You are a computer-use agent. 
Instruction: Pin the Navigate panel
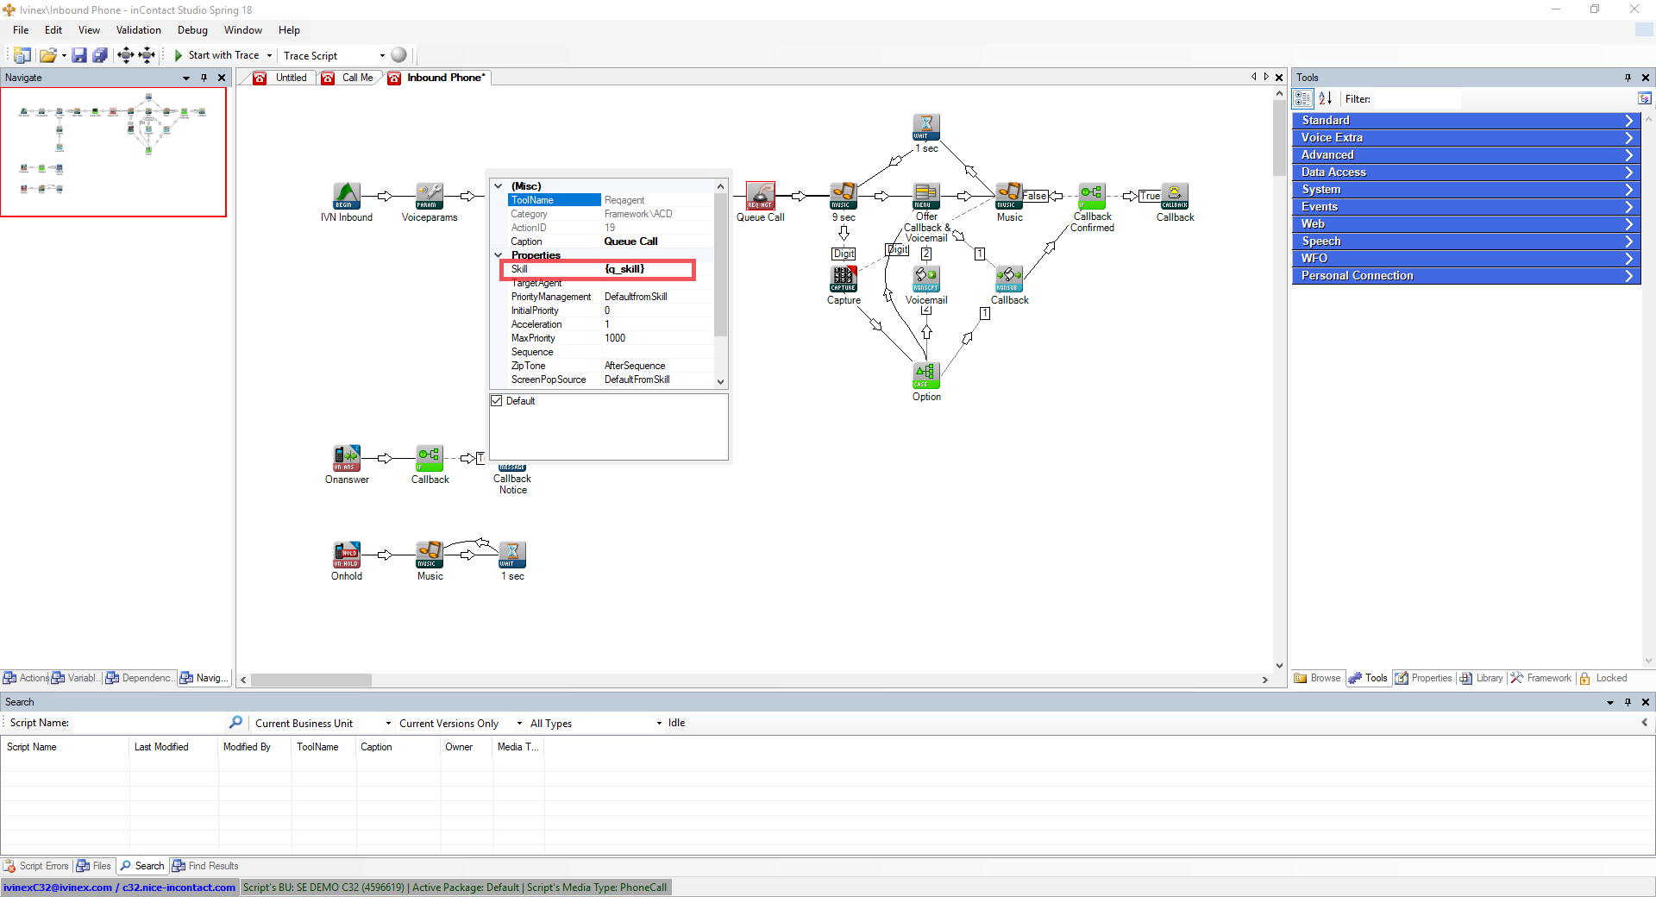coord(204,78)
